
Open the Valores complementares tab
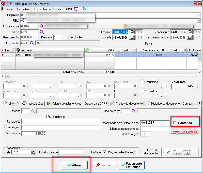tap(64, 103)
